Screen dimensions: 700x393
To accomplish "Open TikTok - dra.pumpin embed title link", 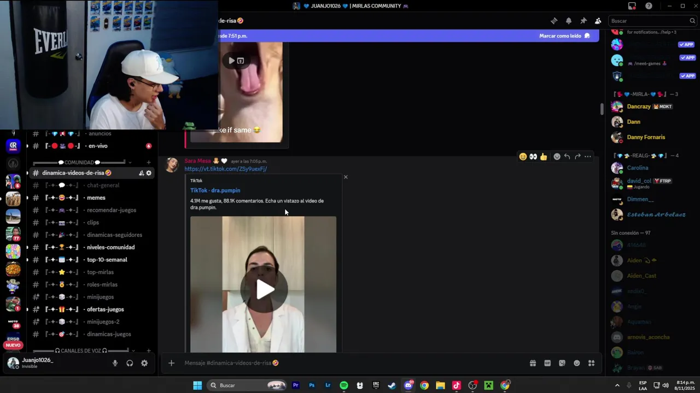I will tap(215, 190).
